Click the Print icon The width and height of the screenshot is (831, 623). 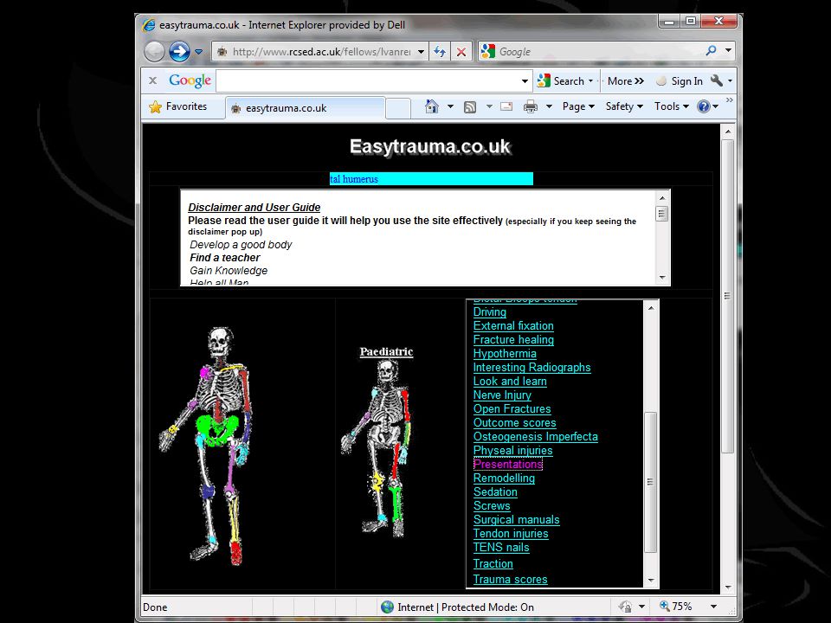coord(530,107)
